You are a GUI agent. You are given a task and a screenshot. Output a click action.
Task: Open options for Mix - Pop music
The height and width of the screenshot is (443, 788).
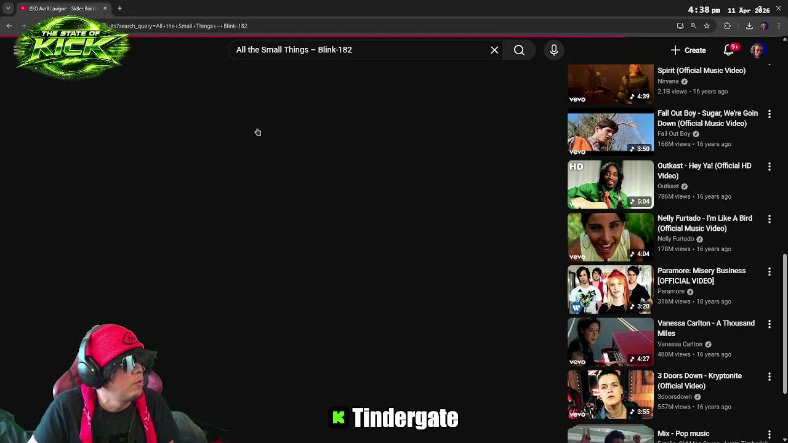click(x=769, y=434)
